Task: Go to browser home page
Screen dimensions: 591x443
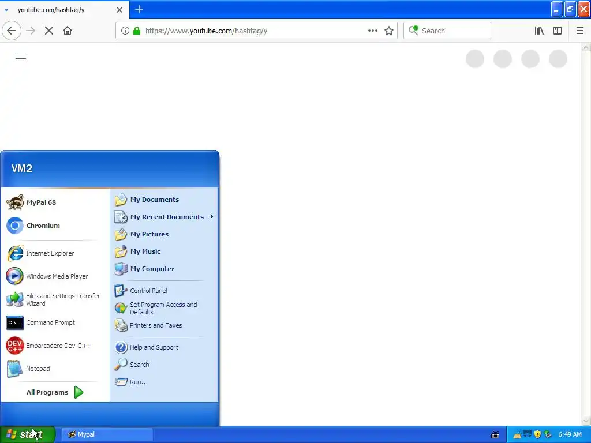Action: point(68,31)
